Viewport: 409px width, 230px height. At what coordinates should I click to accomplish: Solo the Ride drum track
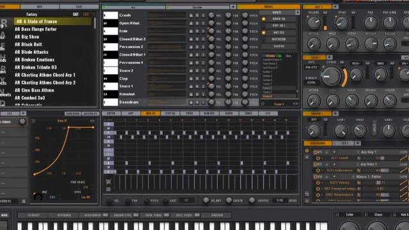pos(203,31)
